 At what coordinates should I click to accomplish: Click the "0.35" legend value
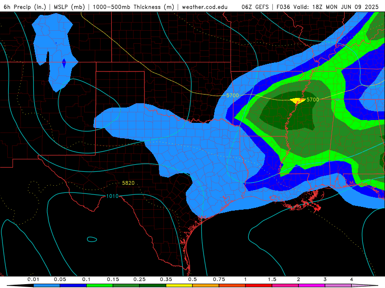coord(166,279)
